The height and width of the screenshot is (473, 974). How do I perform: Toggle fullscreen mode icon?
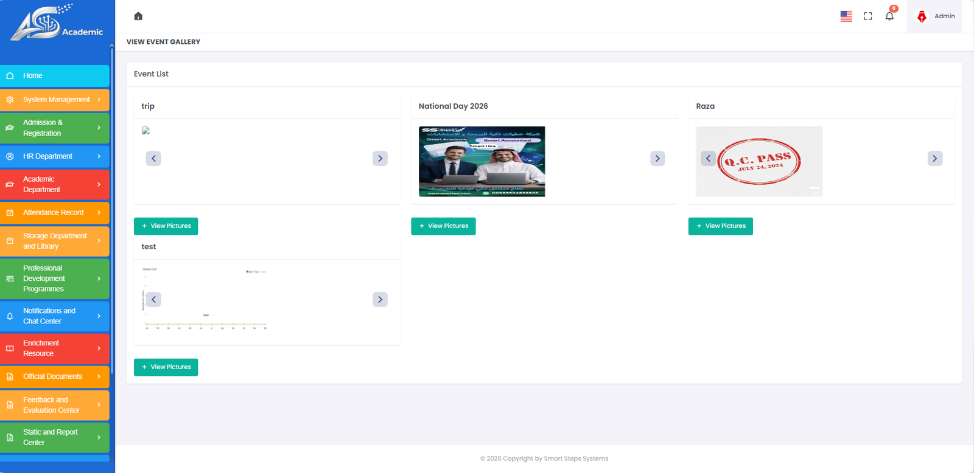(x=868, y=16)
